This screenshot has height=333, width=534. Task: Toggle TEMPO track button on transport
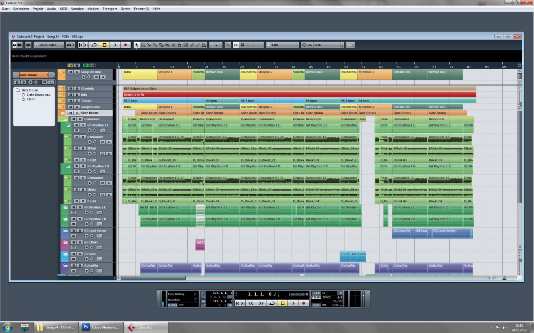point(316,297)
